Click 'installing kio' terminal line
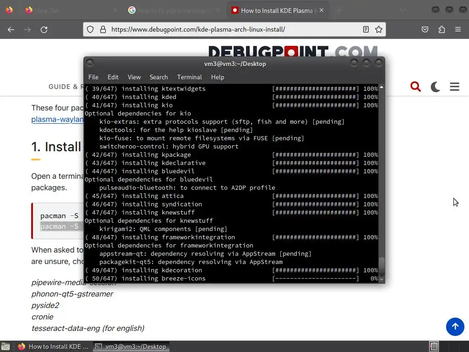Viewport: 469px width, 352px height. [x=231, y=105]
